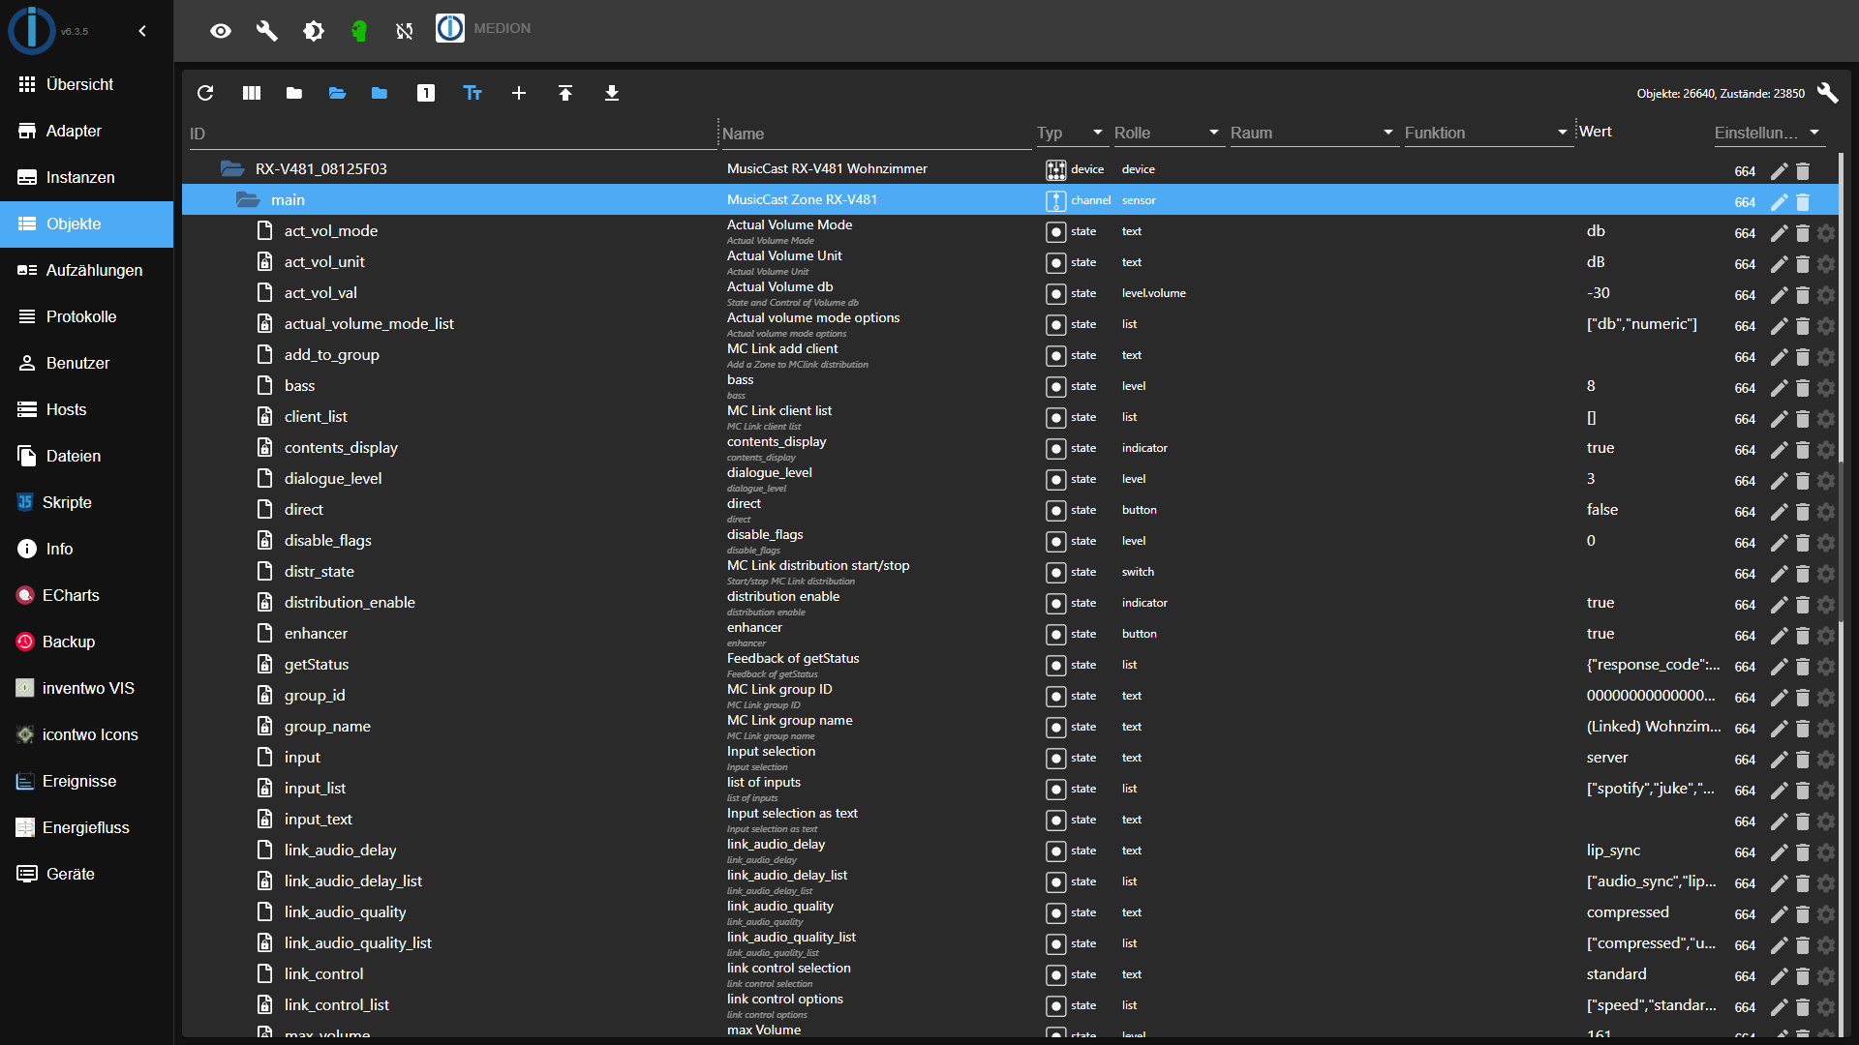Open the Typ filter dropdown
Screen dimensions: 1859x1045
(x=1071, y=133)
